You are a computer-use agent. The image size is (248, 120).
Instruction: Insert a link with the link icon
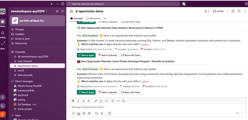pos(96,101)
